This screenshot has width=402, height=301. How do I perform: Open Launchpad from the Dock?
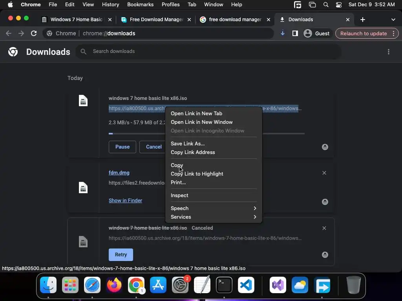click(70, 285)
